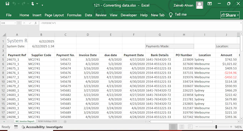
Task: Open the Review tab
Action: [101, 15]
